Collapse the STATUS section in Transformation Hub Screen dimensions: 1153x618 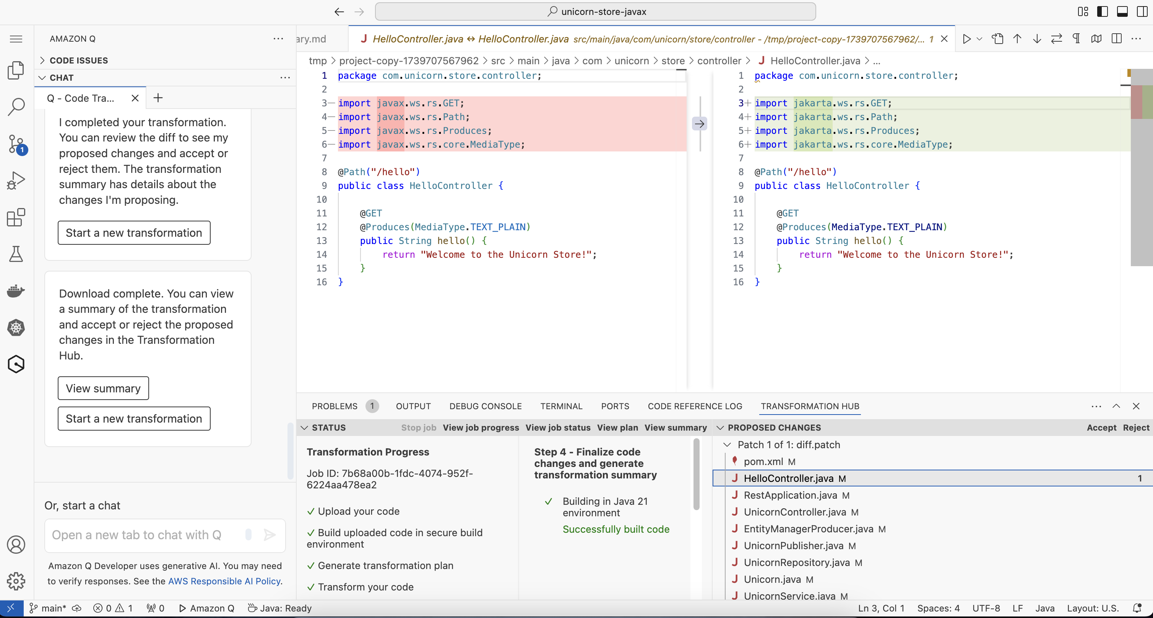[328, 428]
